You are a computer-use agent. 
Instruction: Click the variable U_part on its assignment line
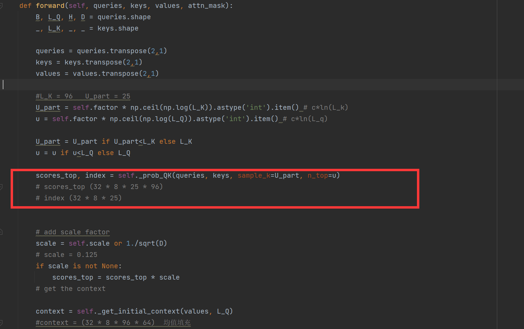[47, 107]
